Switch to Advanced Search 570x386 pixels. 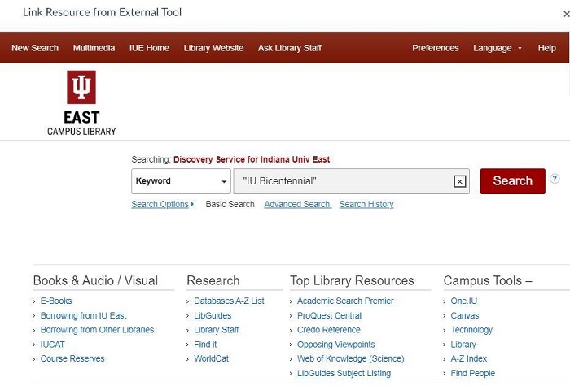(x=297, y=204)
